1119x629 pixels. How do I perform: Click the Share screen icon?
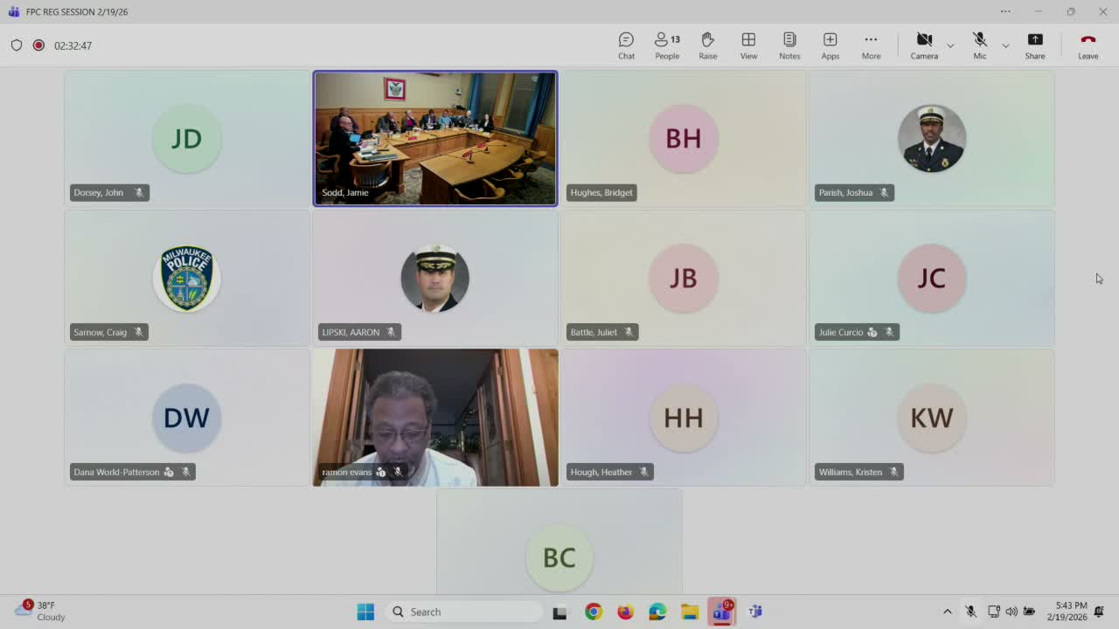point(1034,45)
